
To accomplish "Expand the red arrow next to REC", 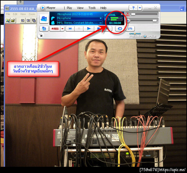I will (62, 29).
